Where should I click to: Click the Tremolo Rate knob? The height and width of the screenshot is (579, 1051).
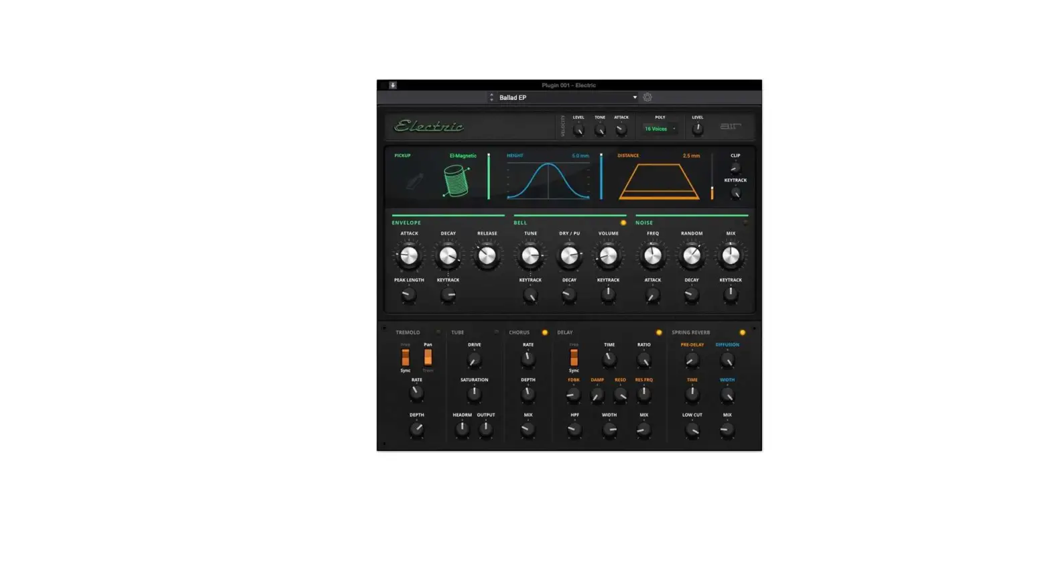tap(416, 393)
